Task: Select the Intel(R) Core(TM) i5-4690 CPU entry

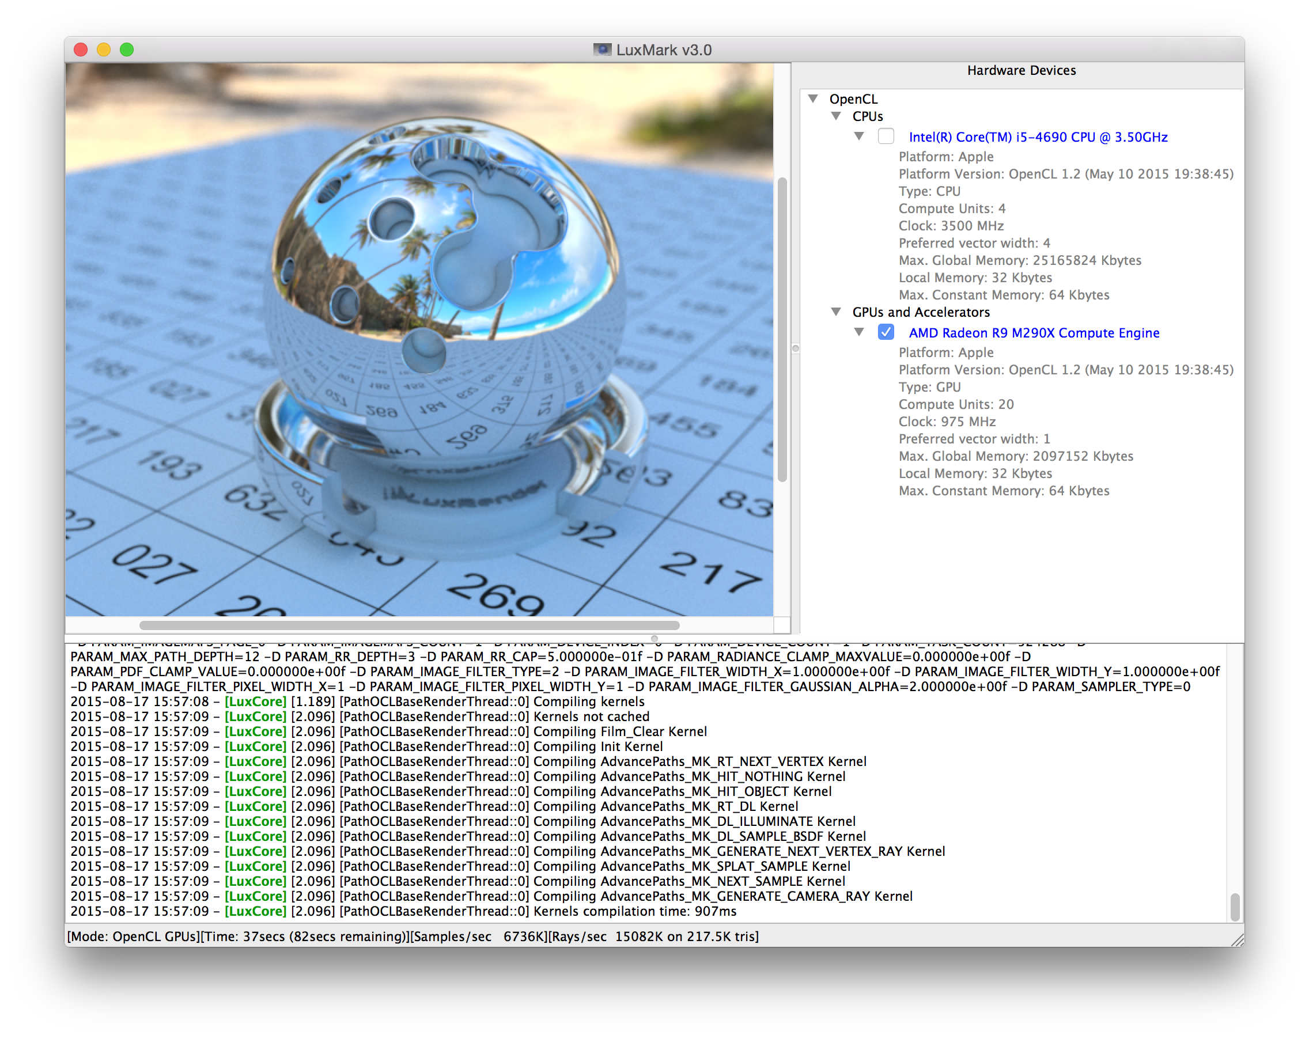Action: 1038,137
